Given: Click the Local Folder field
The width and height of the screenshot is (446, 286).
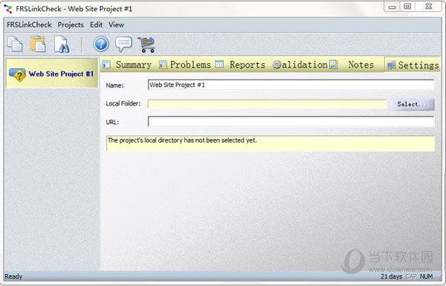Looking at the screenshot, I should click(267, 104).
